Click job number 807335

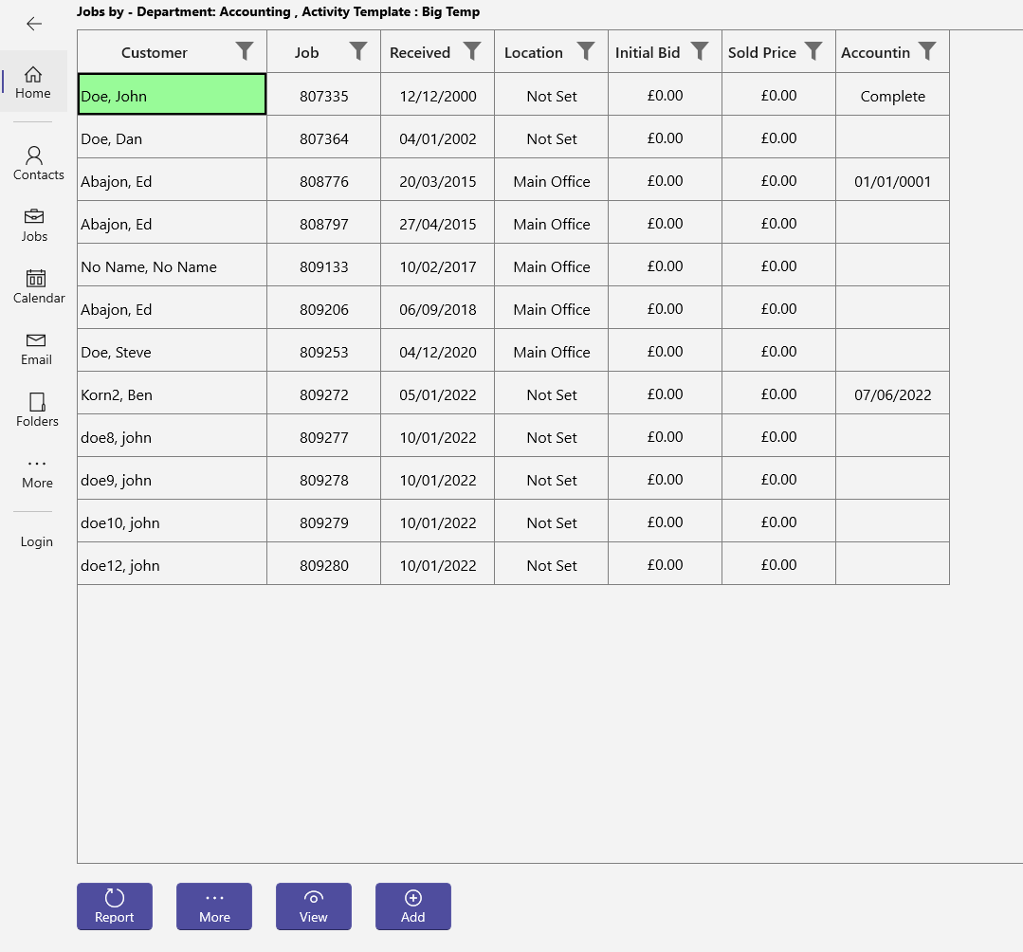coord(324,96)
